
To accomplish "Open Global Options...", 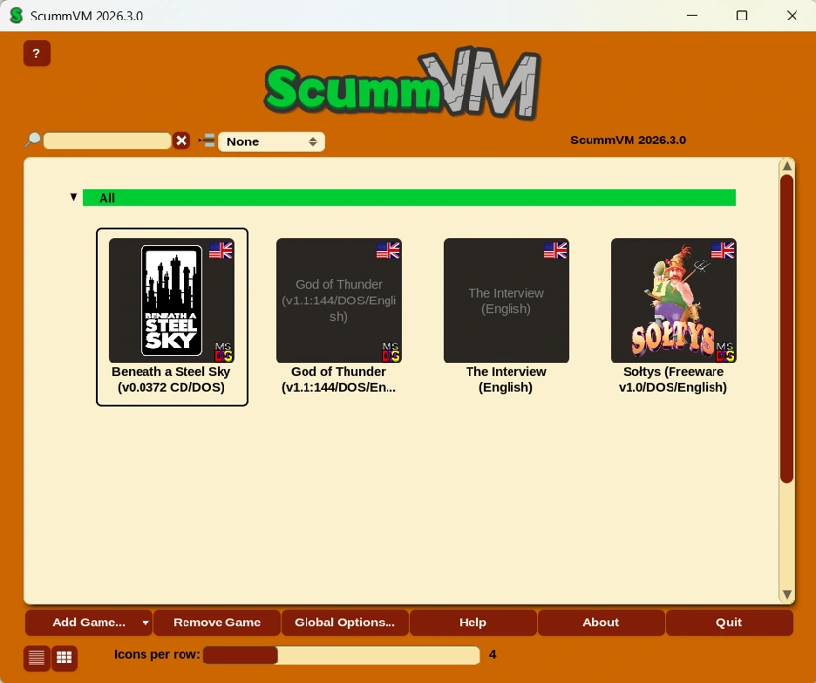I will tap(345, 623).
